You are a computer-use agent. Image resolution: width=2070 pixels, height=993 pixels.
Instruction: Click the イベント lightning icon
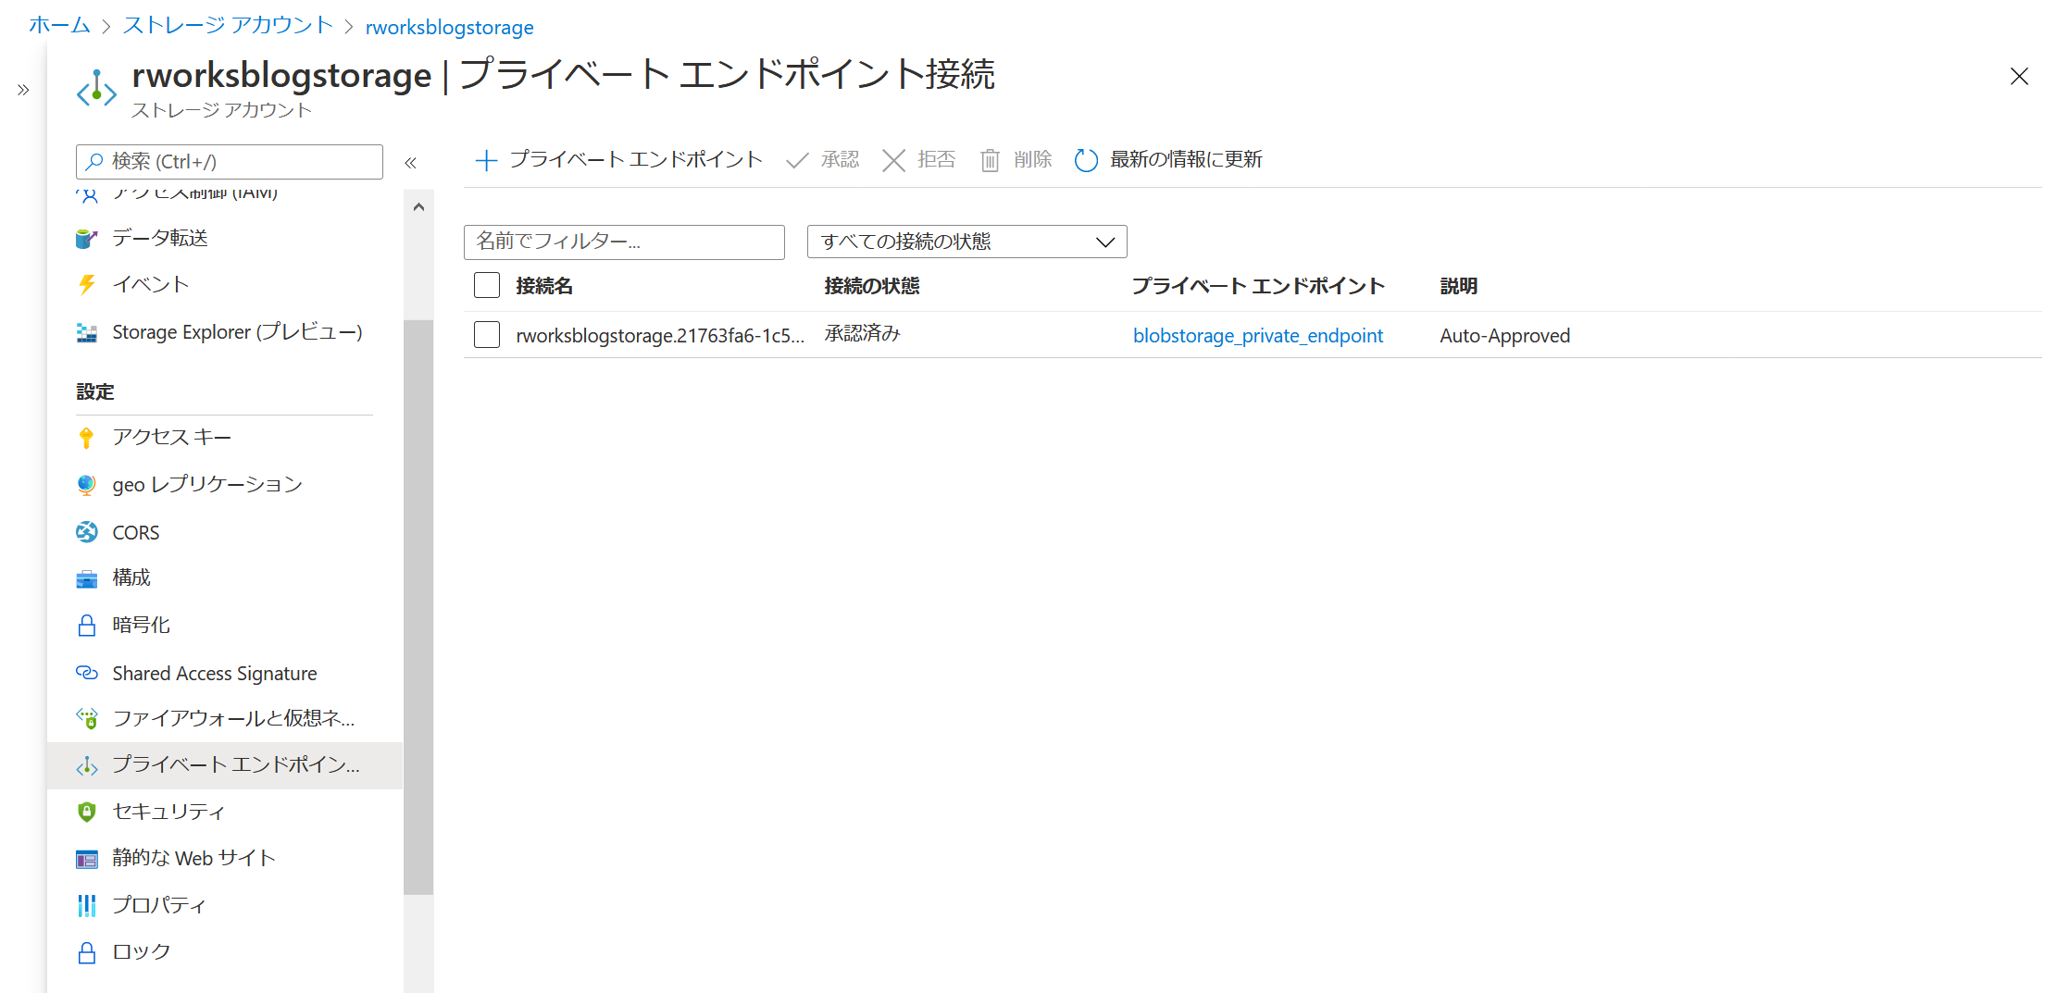[86, 285]
